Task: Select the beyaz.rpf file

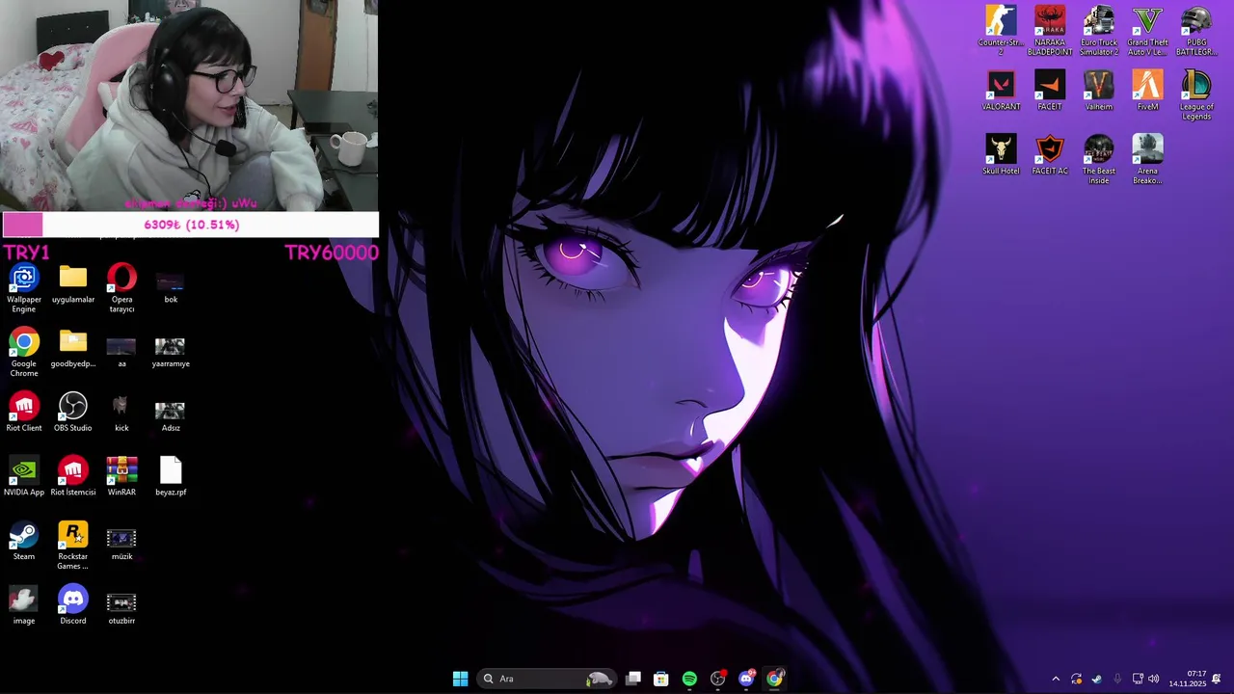Action: pyautogui.click(x=171, y=477)
